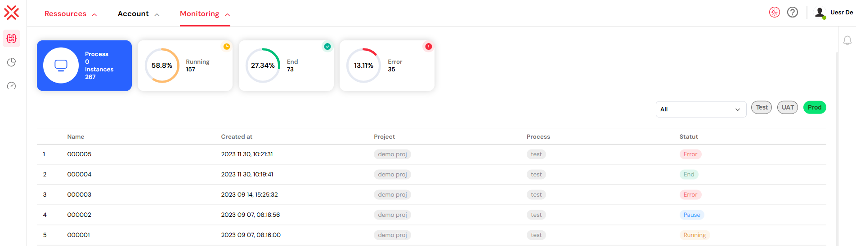The width and height of the screenshot is (856, 246).
Task: Open the process instances sidebar icon
Action: 12,39
